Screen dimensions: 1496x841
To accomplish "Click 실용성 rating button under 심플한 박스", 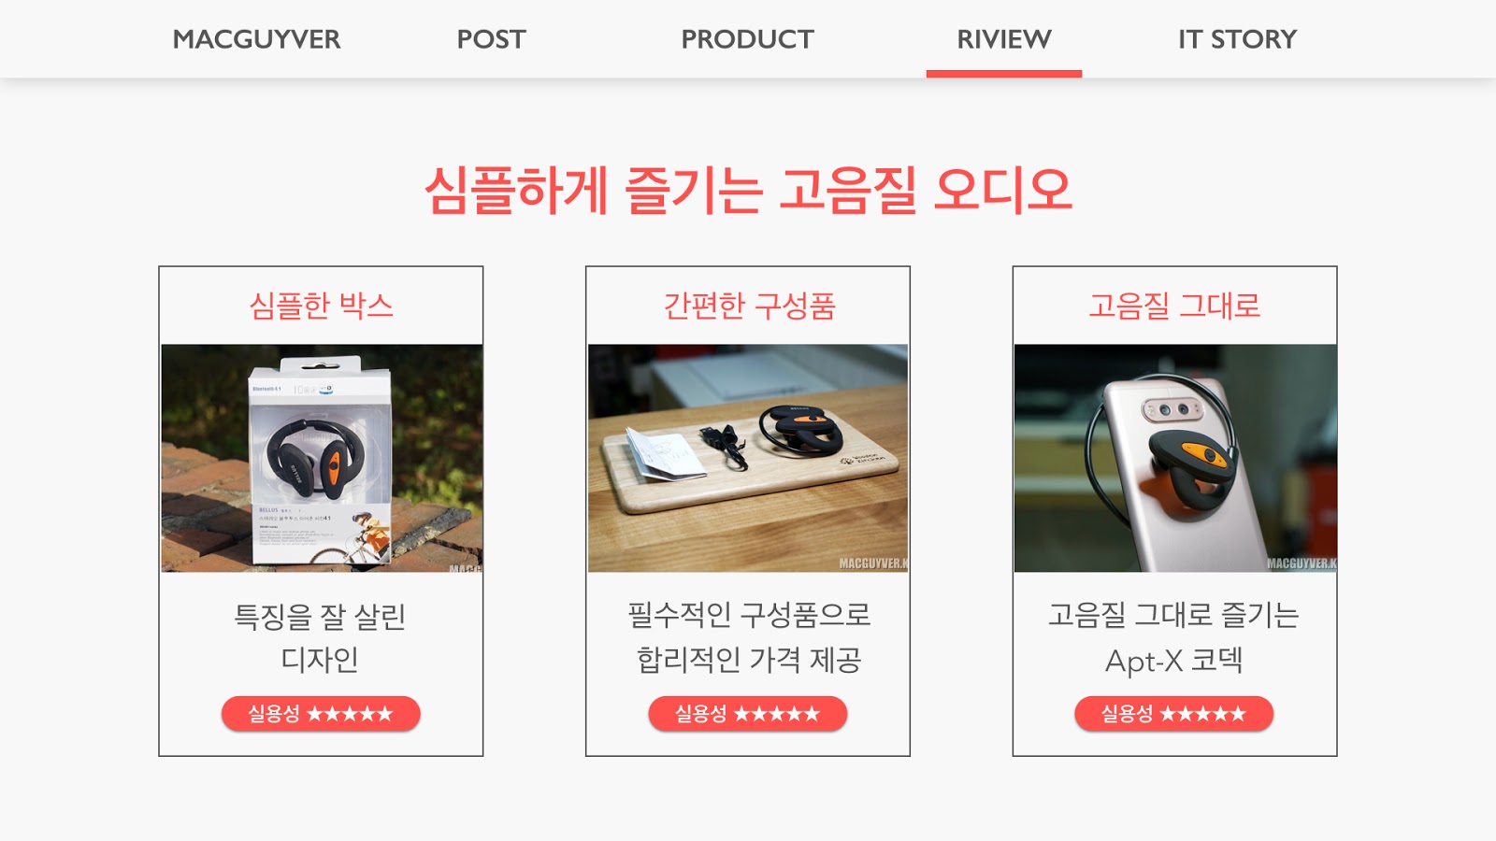I will [x=321, y=714].
